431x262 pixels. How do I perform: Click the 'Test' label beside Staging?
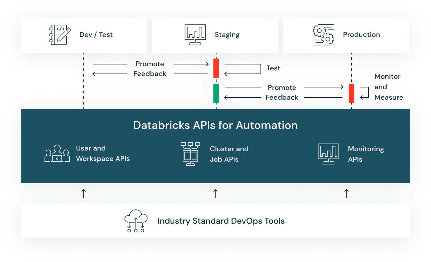click(273, 68)
